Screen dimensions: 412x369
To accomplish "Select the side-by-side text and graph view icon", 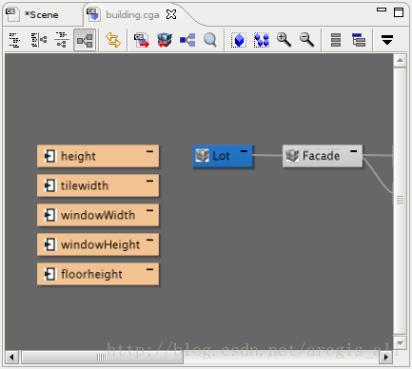I will pos(39,40).
